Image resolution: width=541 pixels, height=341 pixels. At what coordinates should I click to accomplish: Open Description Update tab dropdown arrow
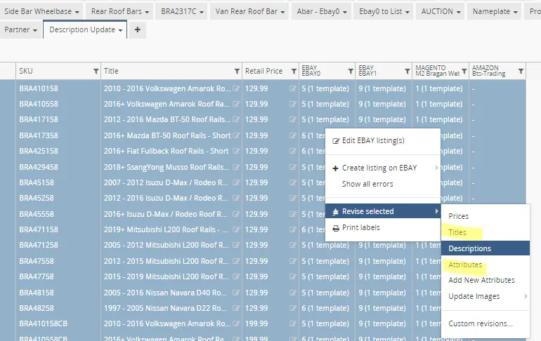point(120,31)
